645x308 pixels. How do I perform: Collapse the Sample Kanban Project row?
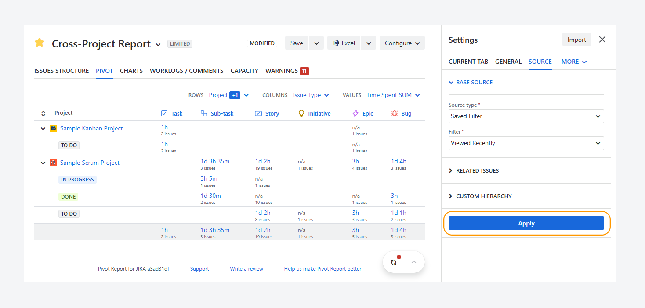point(43,129)
